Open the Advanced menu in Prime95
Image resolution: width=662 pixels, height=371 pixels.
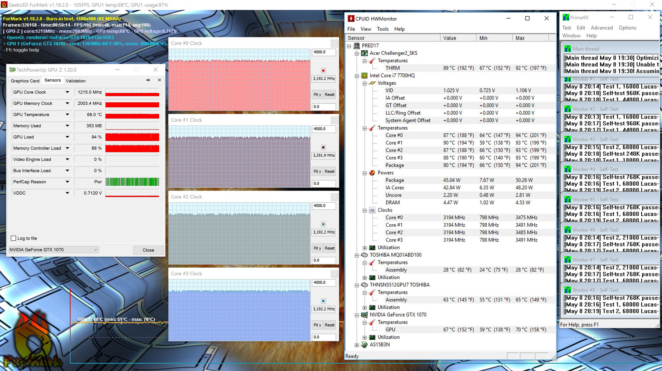click(x=602, y=28)
